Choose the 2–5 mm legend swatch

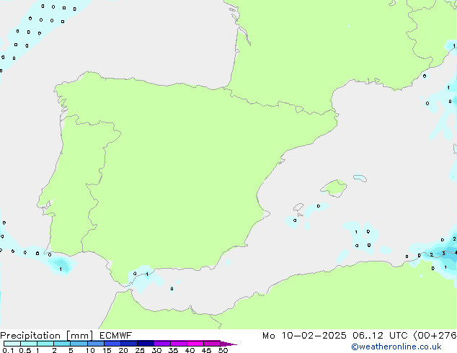[62, 344]
